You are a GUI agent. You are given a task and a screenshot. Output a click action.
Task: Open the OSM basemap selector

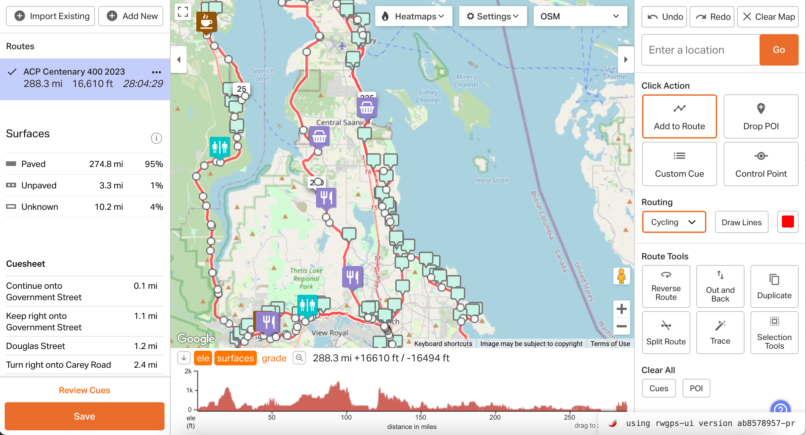pos(580,16)
